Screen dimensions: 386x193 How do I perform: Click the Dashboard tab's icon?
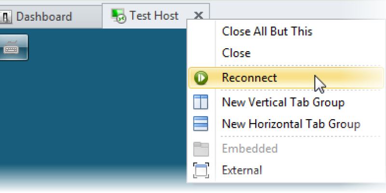click(5, 17)
